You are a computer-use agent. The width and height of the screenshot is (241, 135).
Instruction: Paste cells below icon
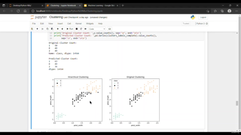point(52,29)
